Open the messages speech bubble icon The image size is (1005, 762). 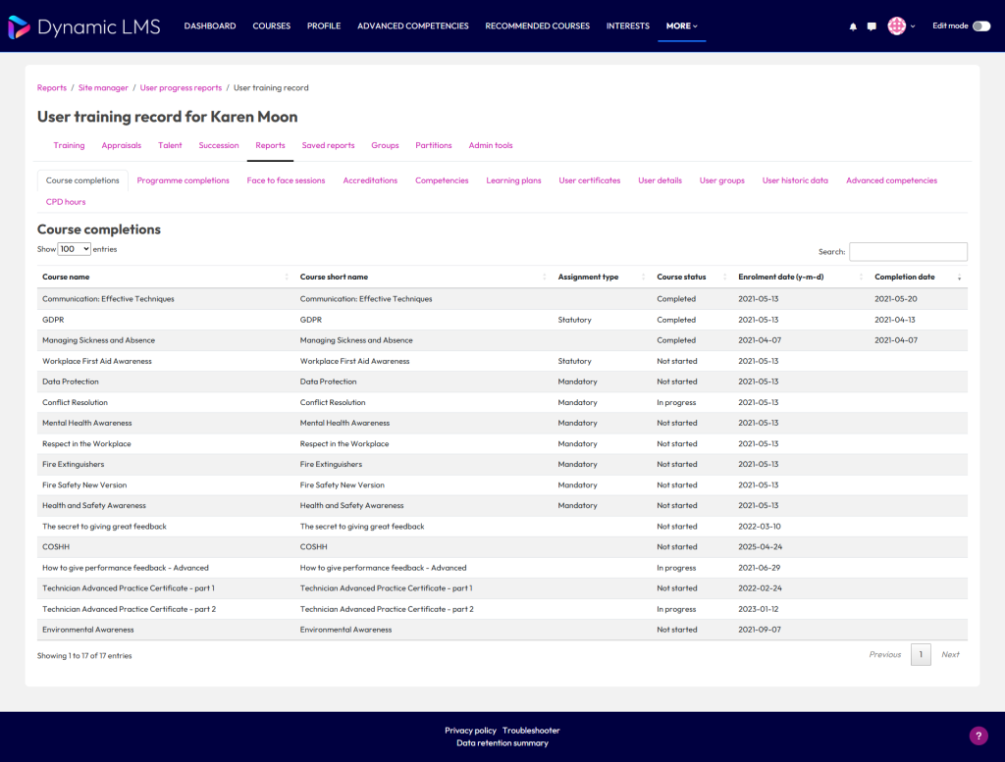coord(872,26)
